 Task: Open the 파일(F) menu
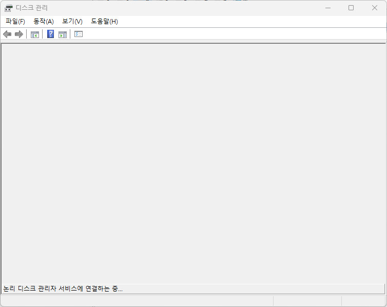[15, 22]
